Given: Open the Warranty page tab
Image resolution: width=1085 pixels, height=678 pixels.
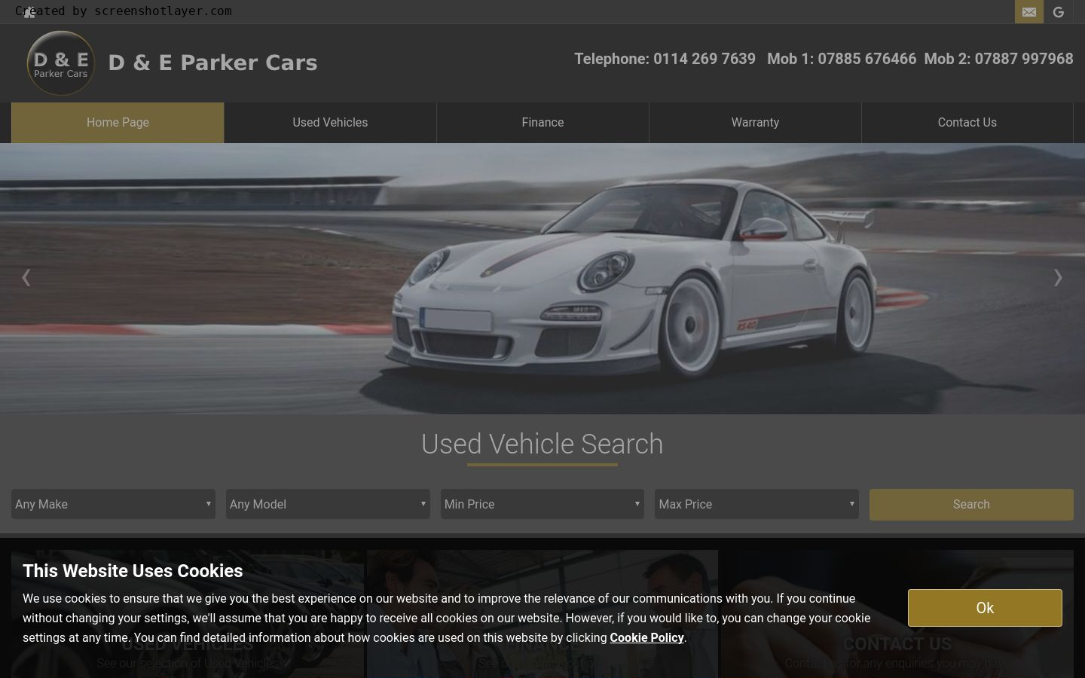Looking at the screenshot, I should click(x=755, y=123).
